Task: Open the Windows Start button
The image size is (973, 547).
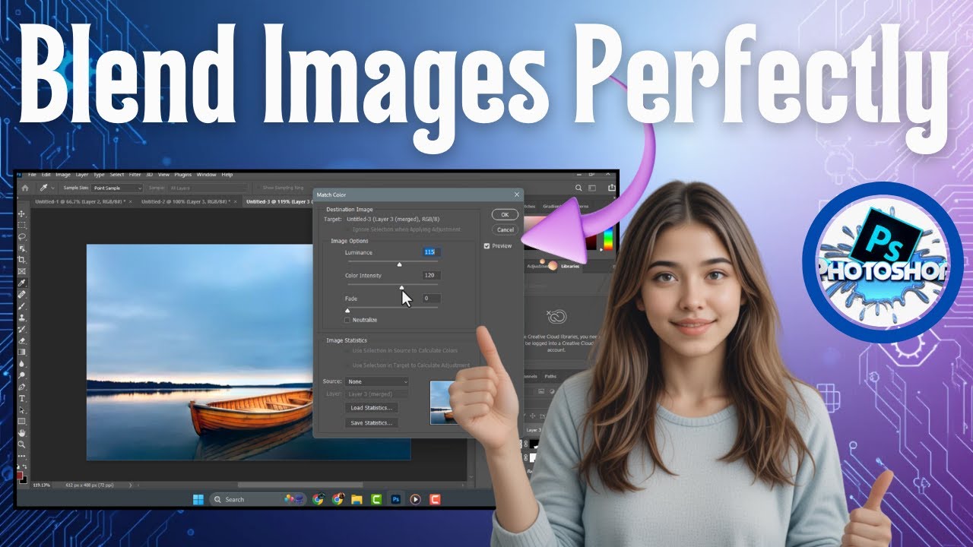Action: pos(198,499)
